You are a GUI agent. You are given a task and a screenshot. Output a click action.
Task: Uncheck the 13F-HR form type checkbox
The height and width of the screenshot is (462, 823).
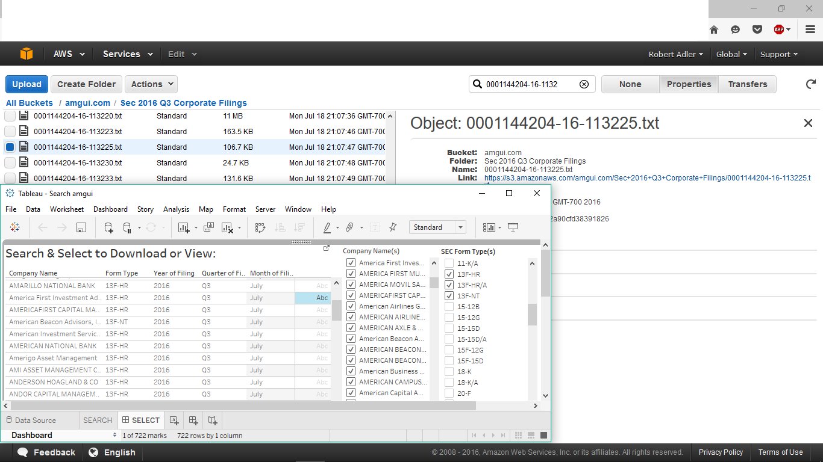pos(449,274)
